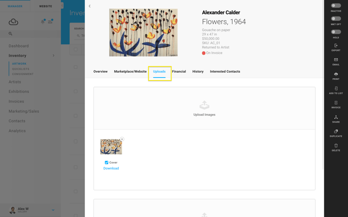
Task: Remove the uploaded image with X icon
Action: (x=122, y=139)
